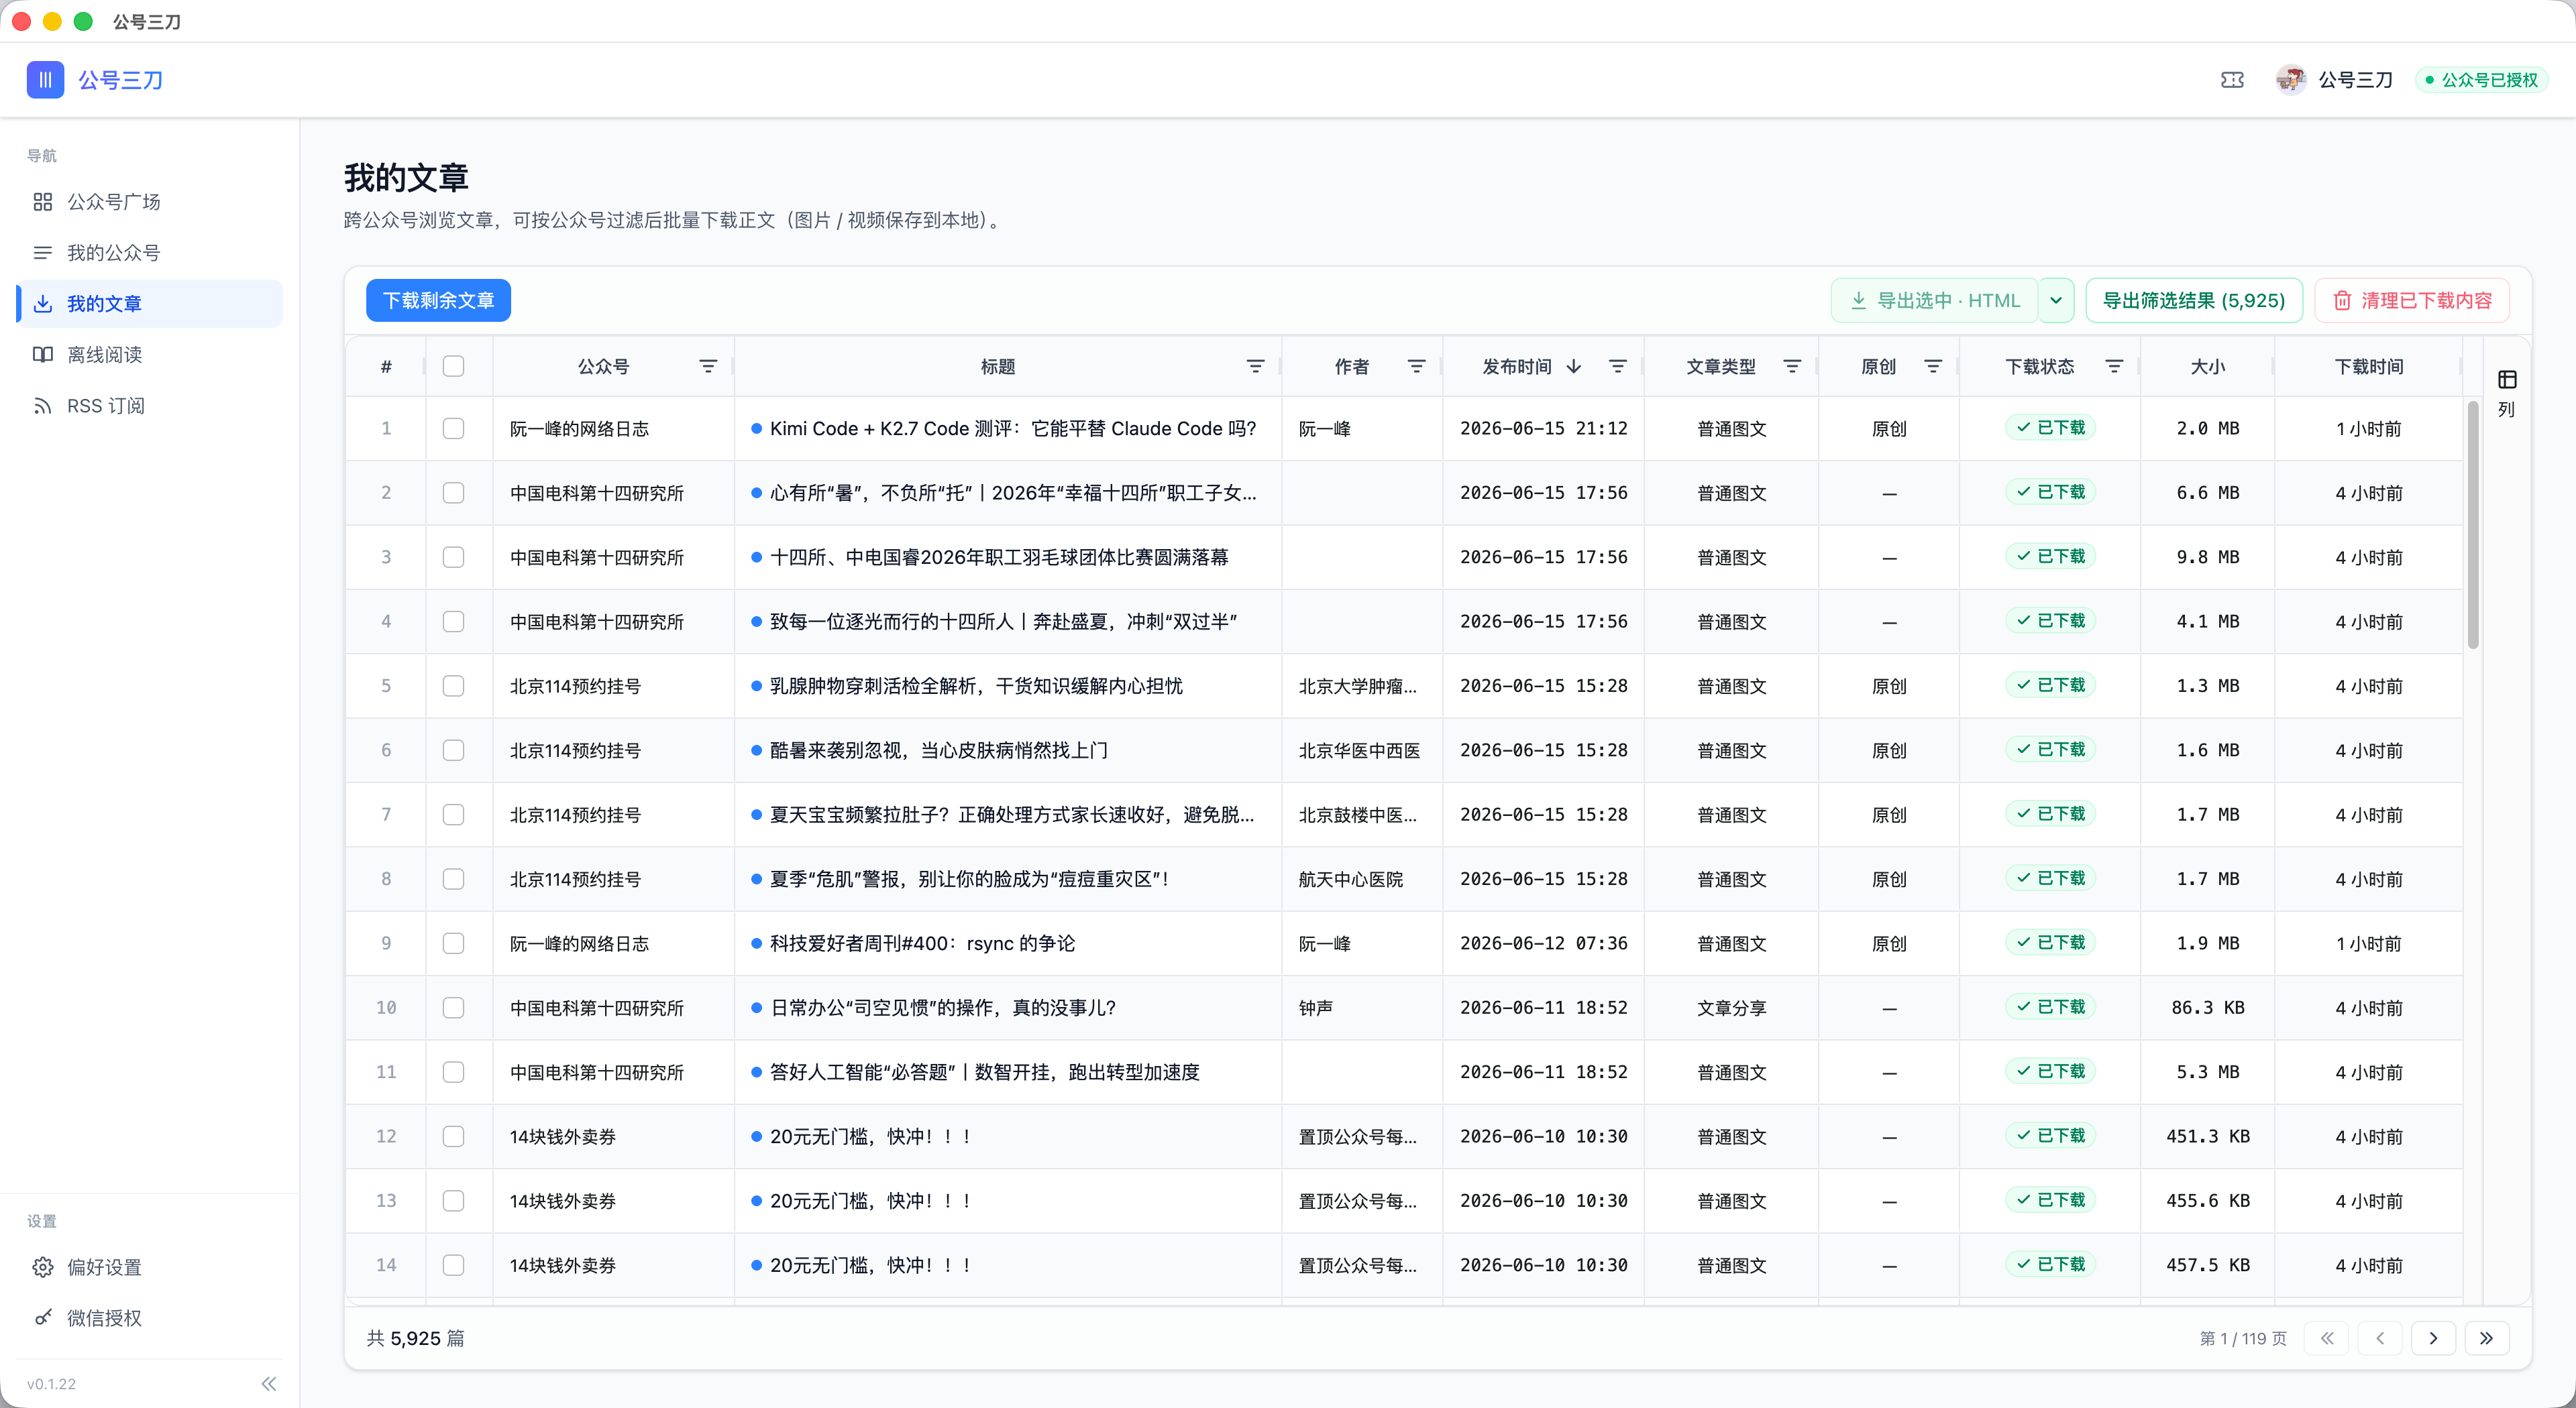
Task: Sort by 发布时间 with the arrow icon
Action: (x=1574, y=367)
